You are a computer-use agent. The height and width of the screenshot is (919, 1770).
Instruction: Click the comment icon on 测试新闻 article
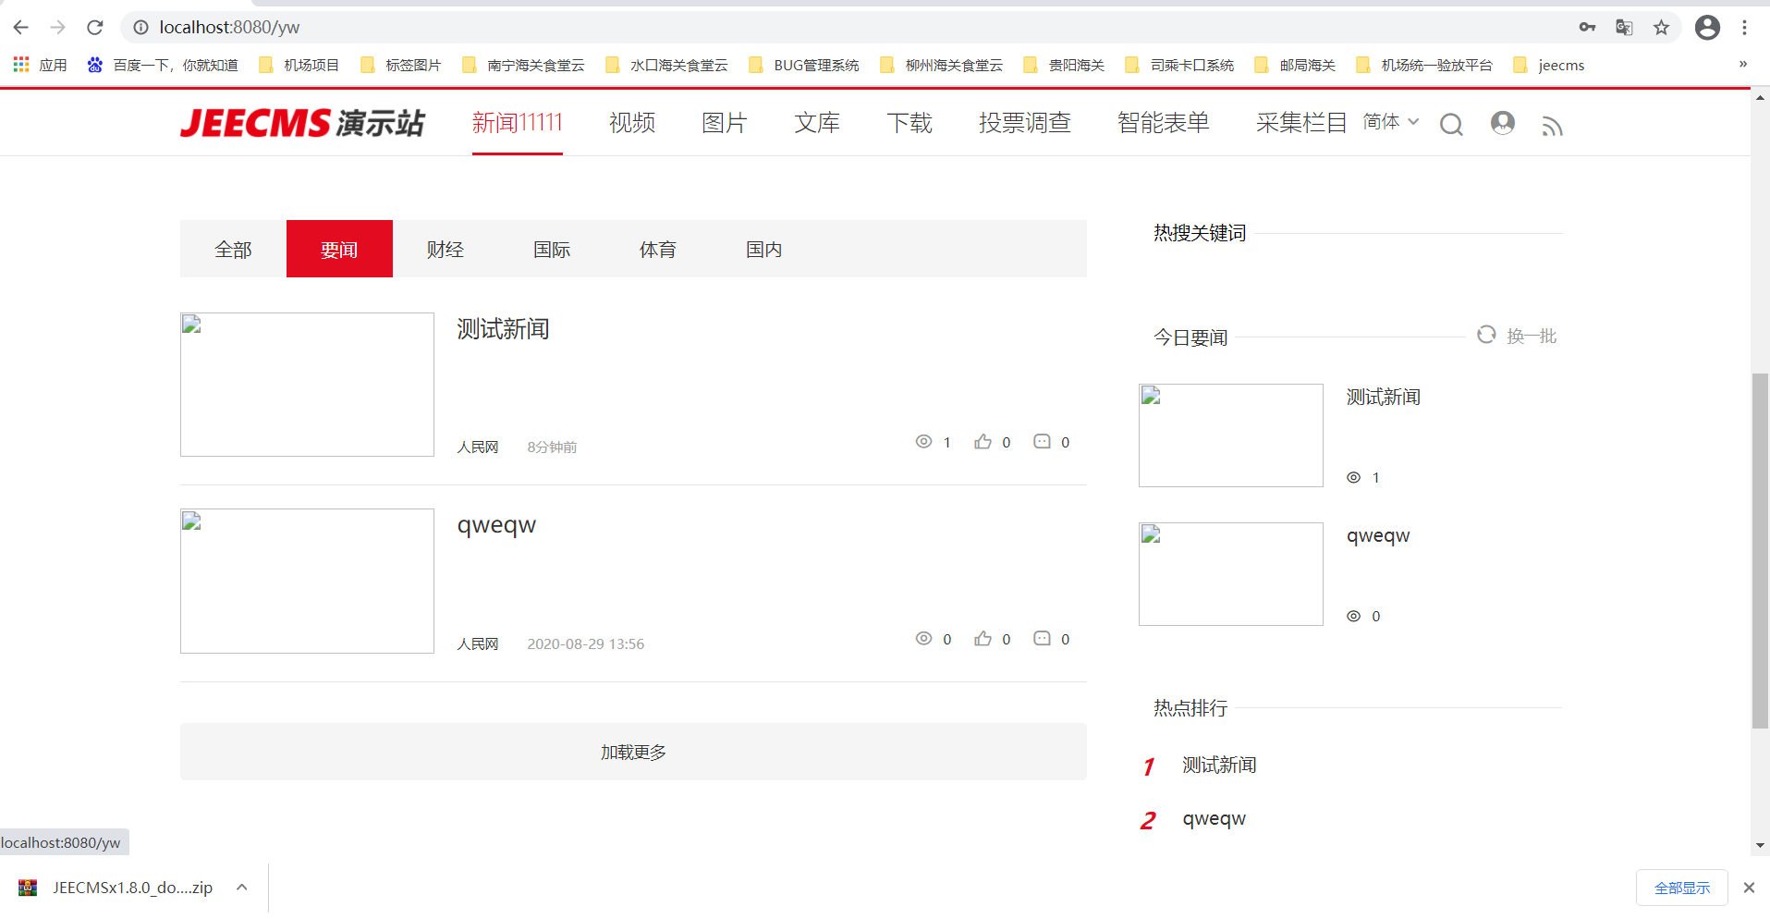tap(1042, 442)
